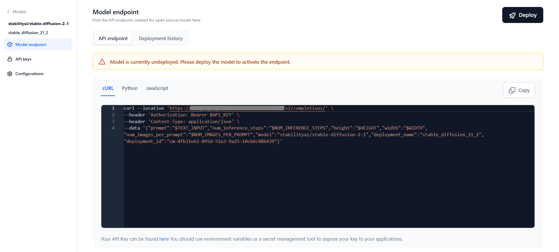Select the Python code tab

(130, 88)
